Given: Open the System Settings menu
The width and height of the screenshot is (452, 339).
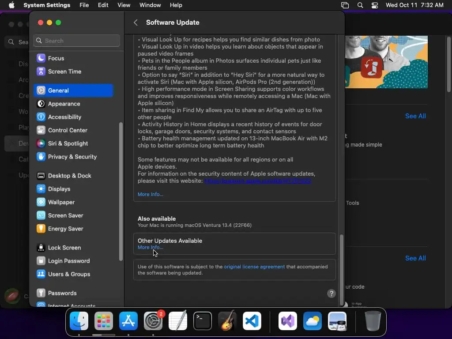Looking at the screenshot, I should tap(47, 5).
